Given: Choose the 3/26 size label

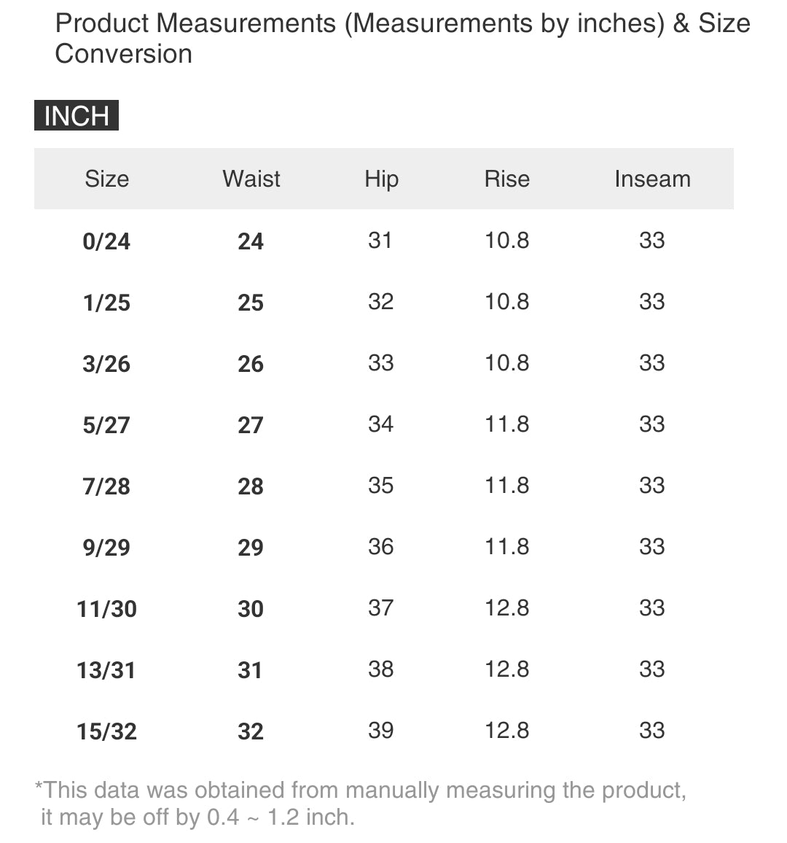Looking at the screenshot, I should click(x=106, y=364).
